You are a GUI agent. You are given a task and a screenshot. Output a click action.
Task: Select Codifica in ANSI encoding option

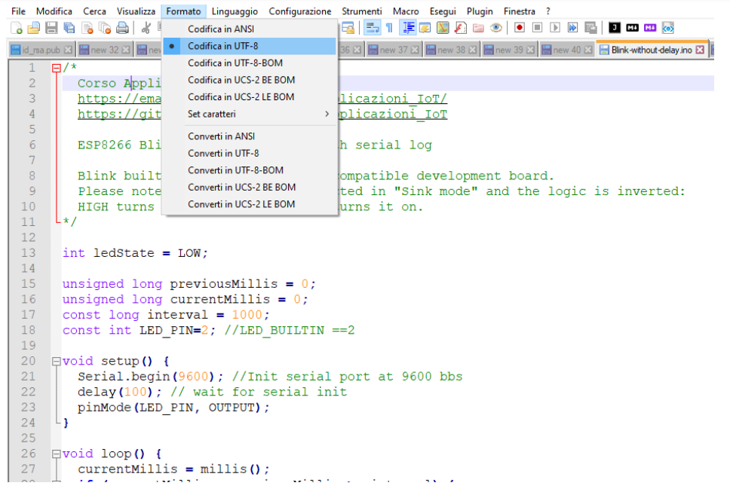pos(221,29)
